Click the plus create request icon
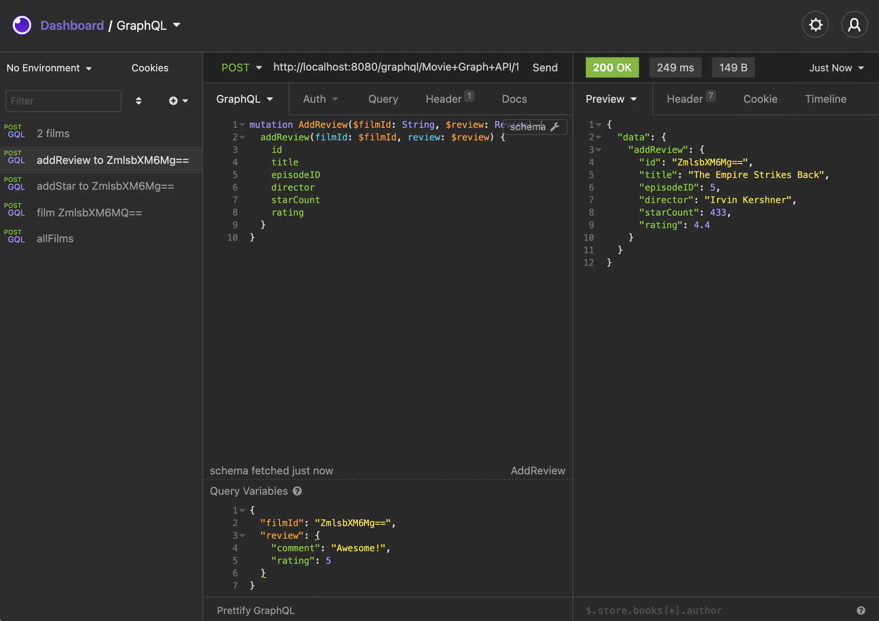 coord(173,101)
